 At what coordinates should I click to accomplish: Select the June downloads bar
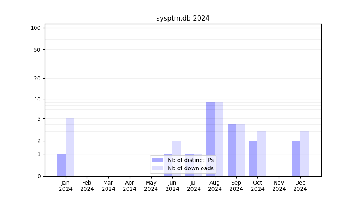pyautogui.click(x=177, y=147)
